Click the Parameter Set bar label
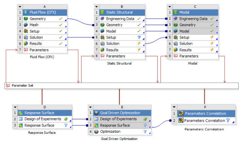239x145 pixels. pos(23,86)
